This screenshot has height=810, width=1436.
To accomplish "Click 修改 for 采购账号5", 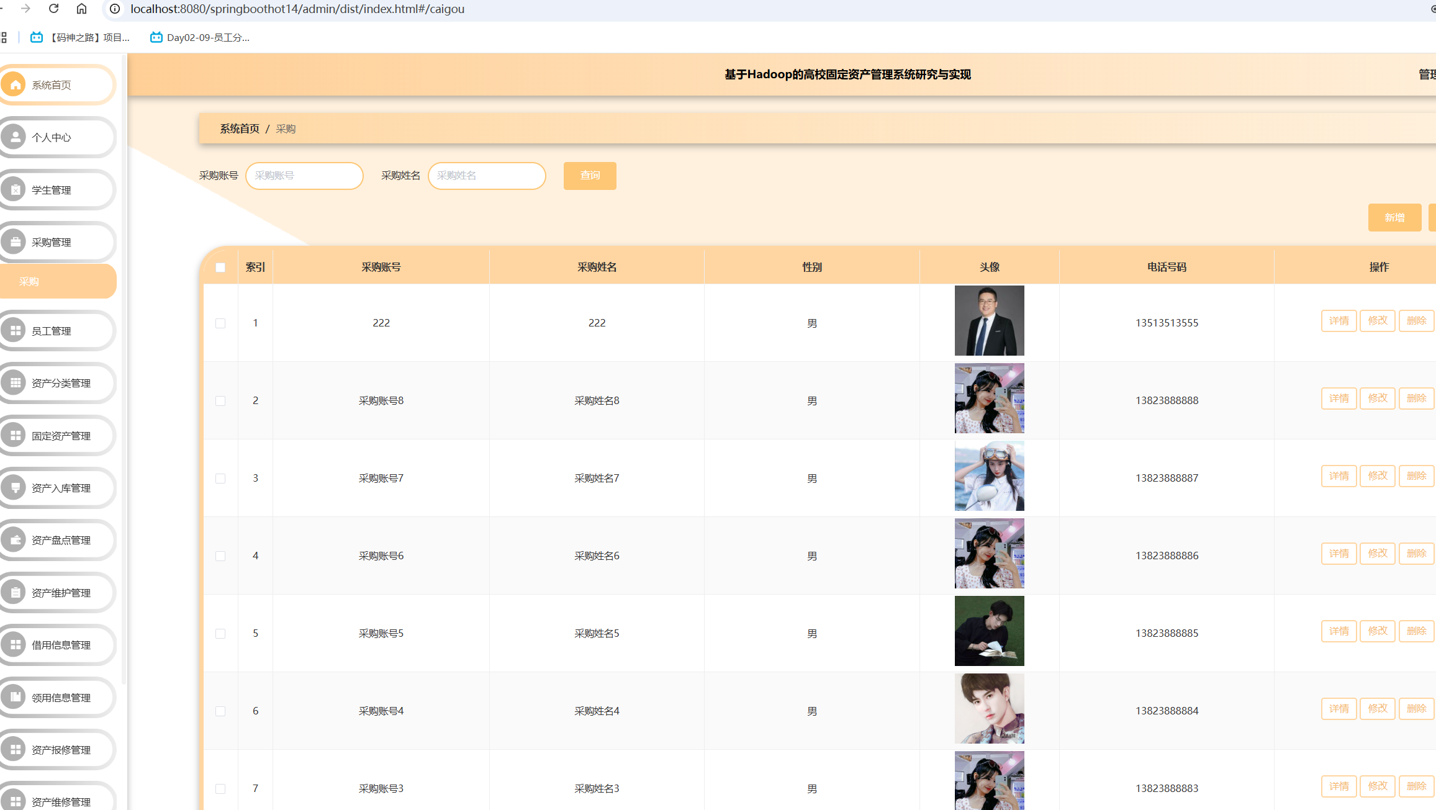I will pyautogui.click(x=1378, y=631).
